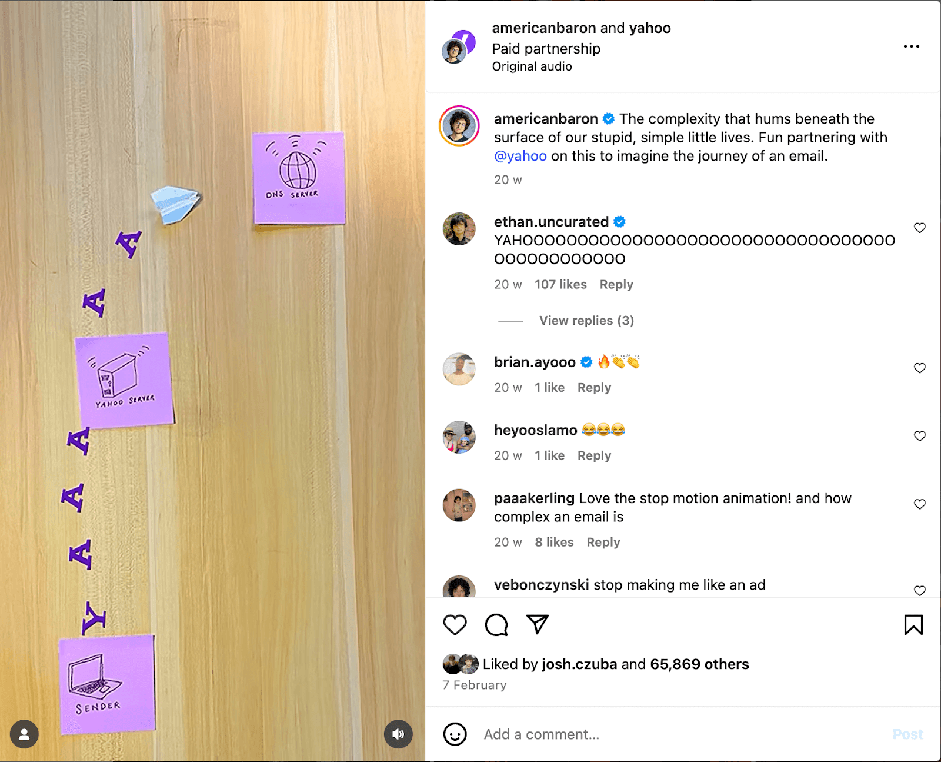Open the @yahoo mention link
This screenshot has height=762, width=941.
[520, 156]
